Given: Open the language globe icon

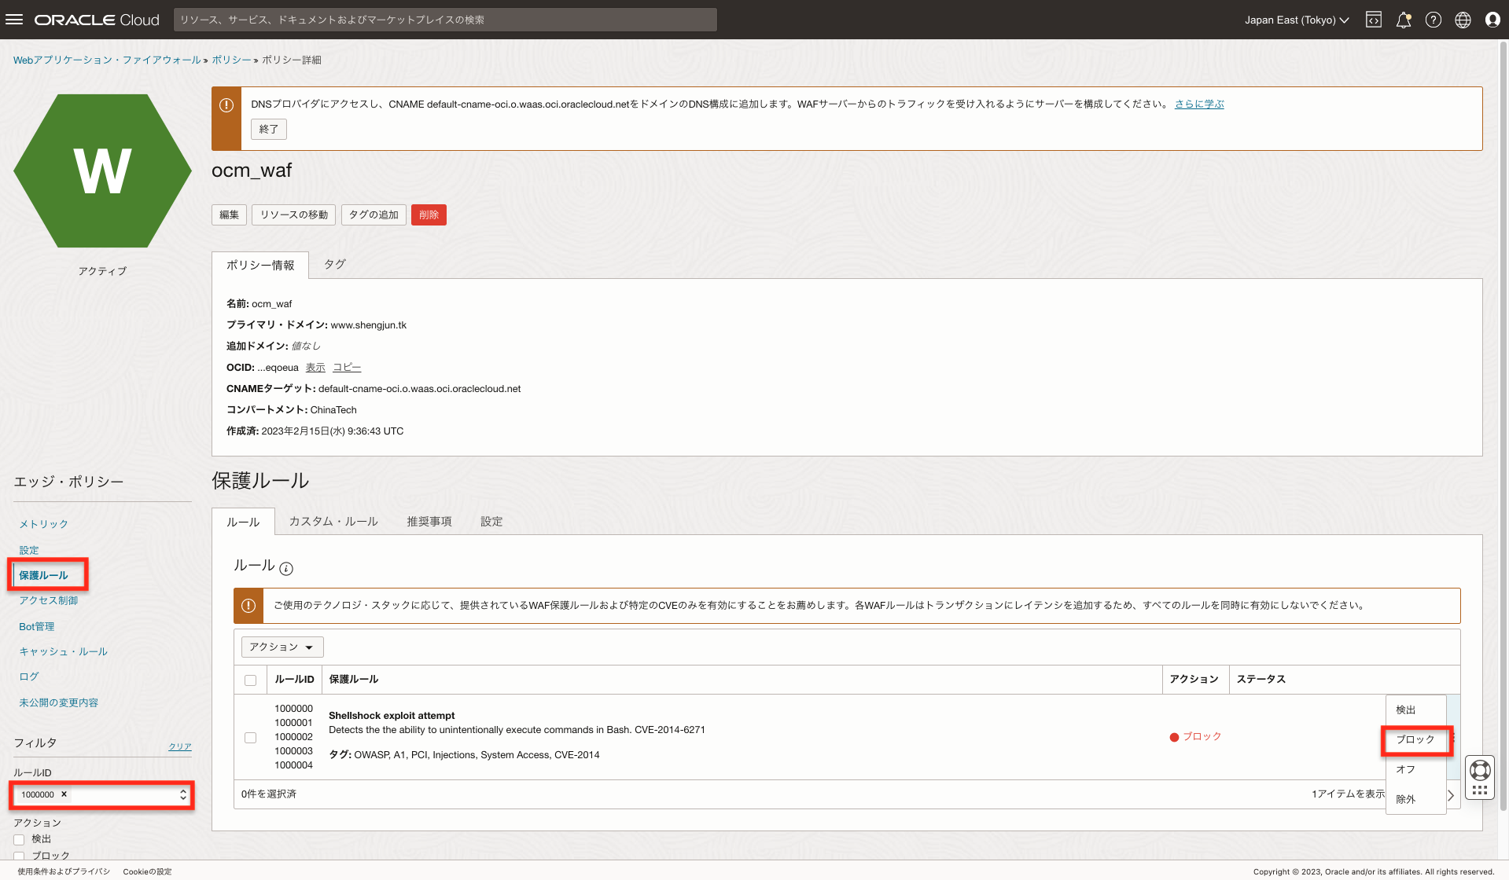Looking at the screenshot, I should (1463, 20).
